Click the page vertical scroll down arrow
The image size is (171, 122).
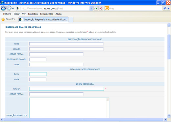169,116
